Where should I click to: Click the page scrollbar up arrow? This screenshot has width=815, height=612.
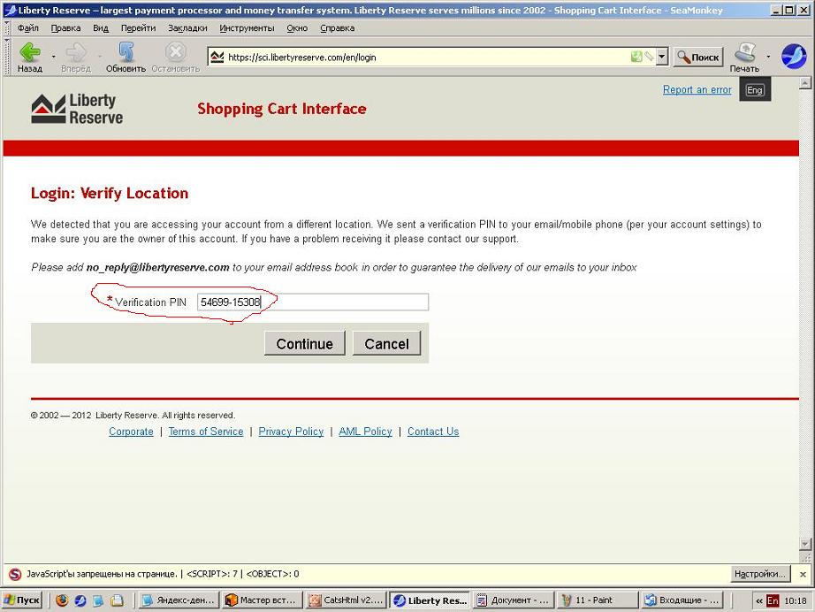pos(805,82)
